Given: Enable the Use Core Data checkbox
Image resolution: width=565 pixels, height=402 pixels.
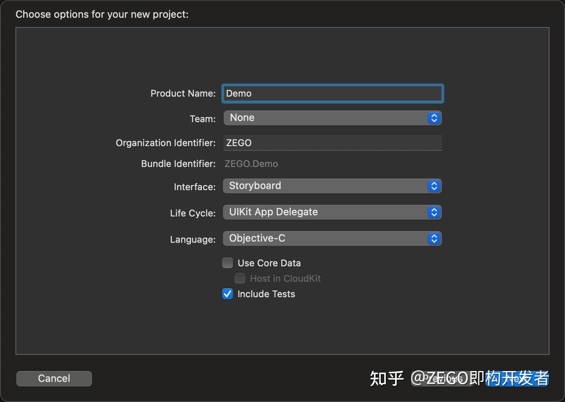Looking at the screenshot, I should 228,263.
